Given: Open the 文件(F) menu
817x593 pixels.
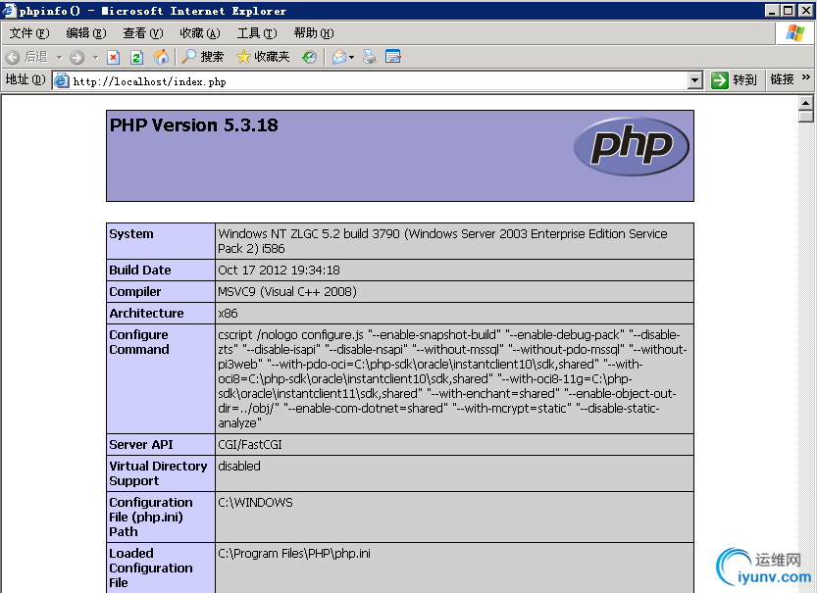Looking at the screenshot, I should pos(29,33).
